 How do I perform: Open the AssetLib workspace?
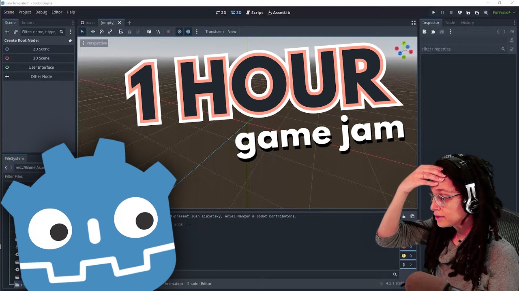[279, 13]
